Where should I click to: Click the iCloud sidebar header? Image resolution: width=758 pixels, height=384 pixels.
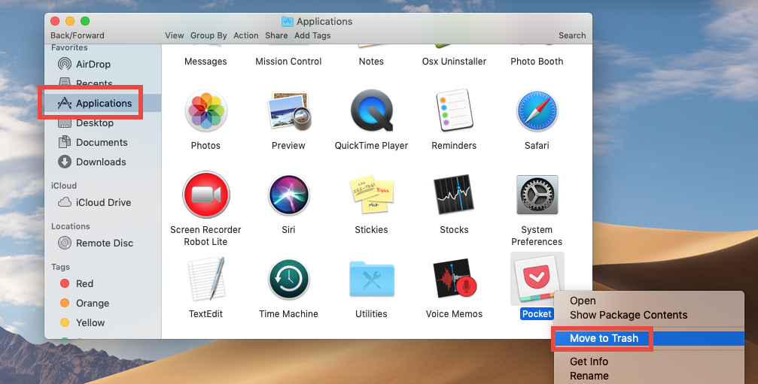click(x=64, y=186)
